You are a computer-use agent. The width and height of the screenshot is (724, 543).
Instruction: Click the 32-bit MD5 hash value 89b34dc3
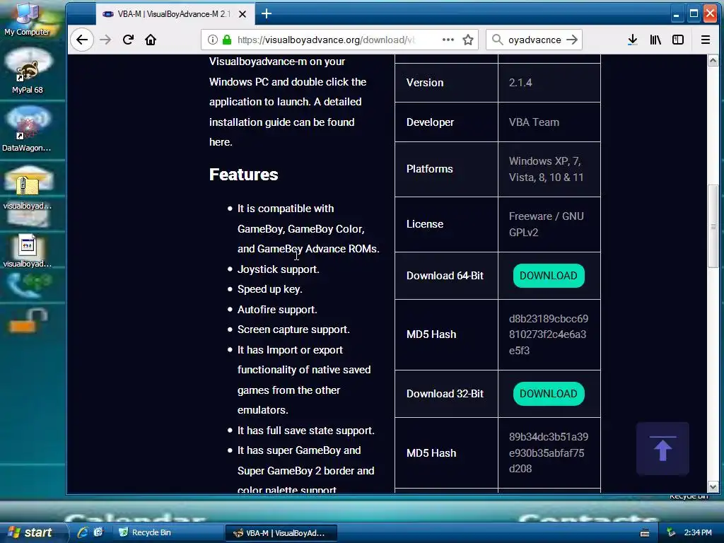(549, 452)
